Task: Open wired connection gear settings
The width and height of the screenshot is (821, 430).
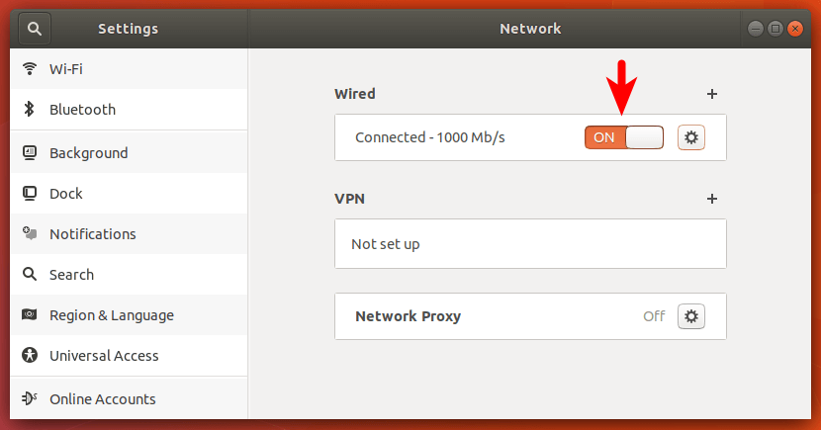Action: click(x=691, y=137)
